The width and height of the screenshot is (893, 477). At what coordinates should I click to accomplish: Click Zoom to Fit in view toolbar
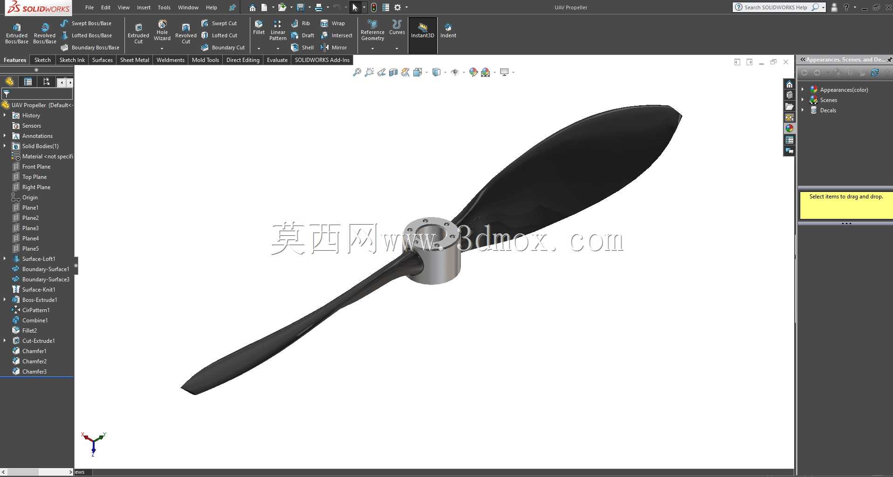357,72
